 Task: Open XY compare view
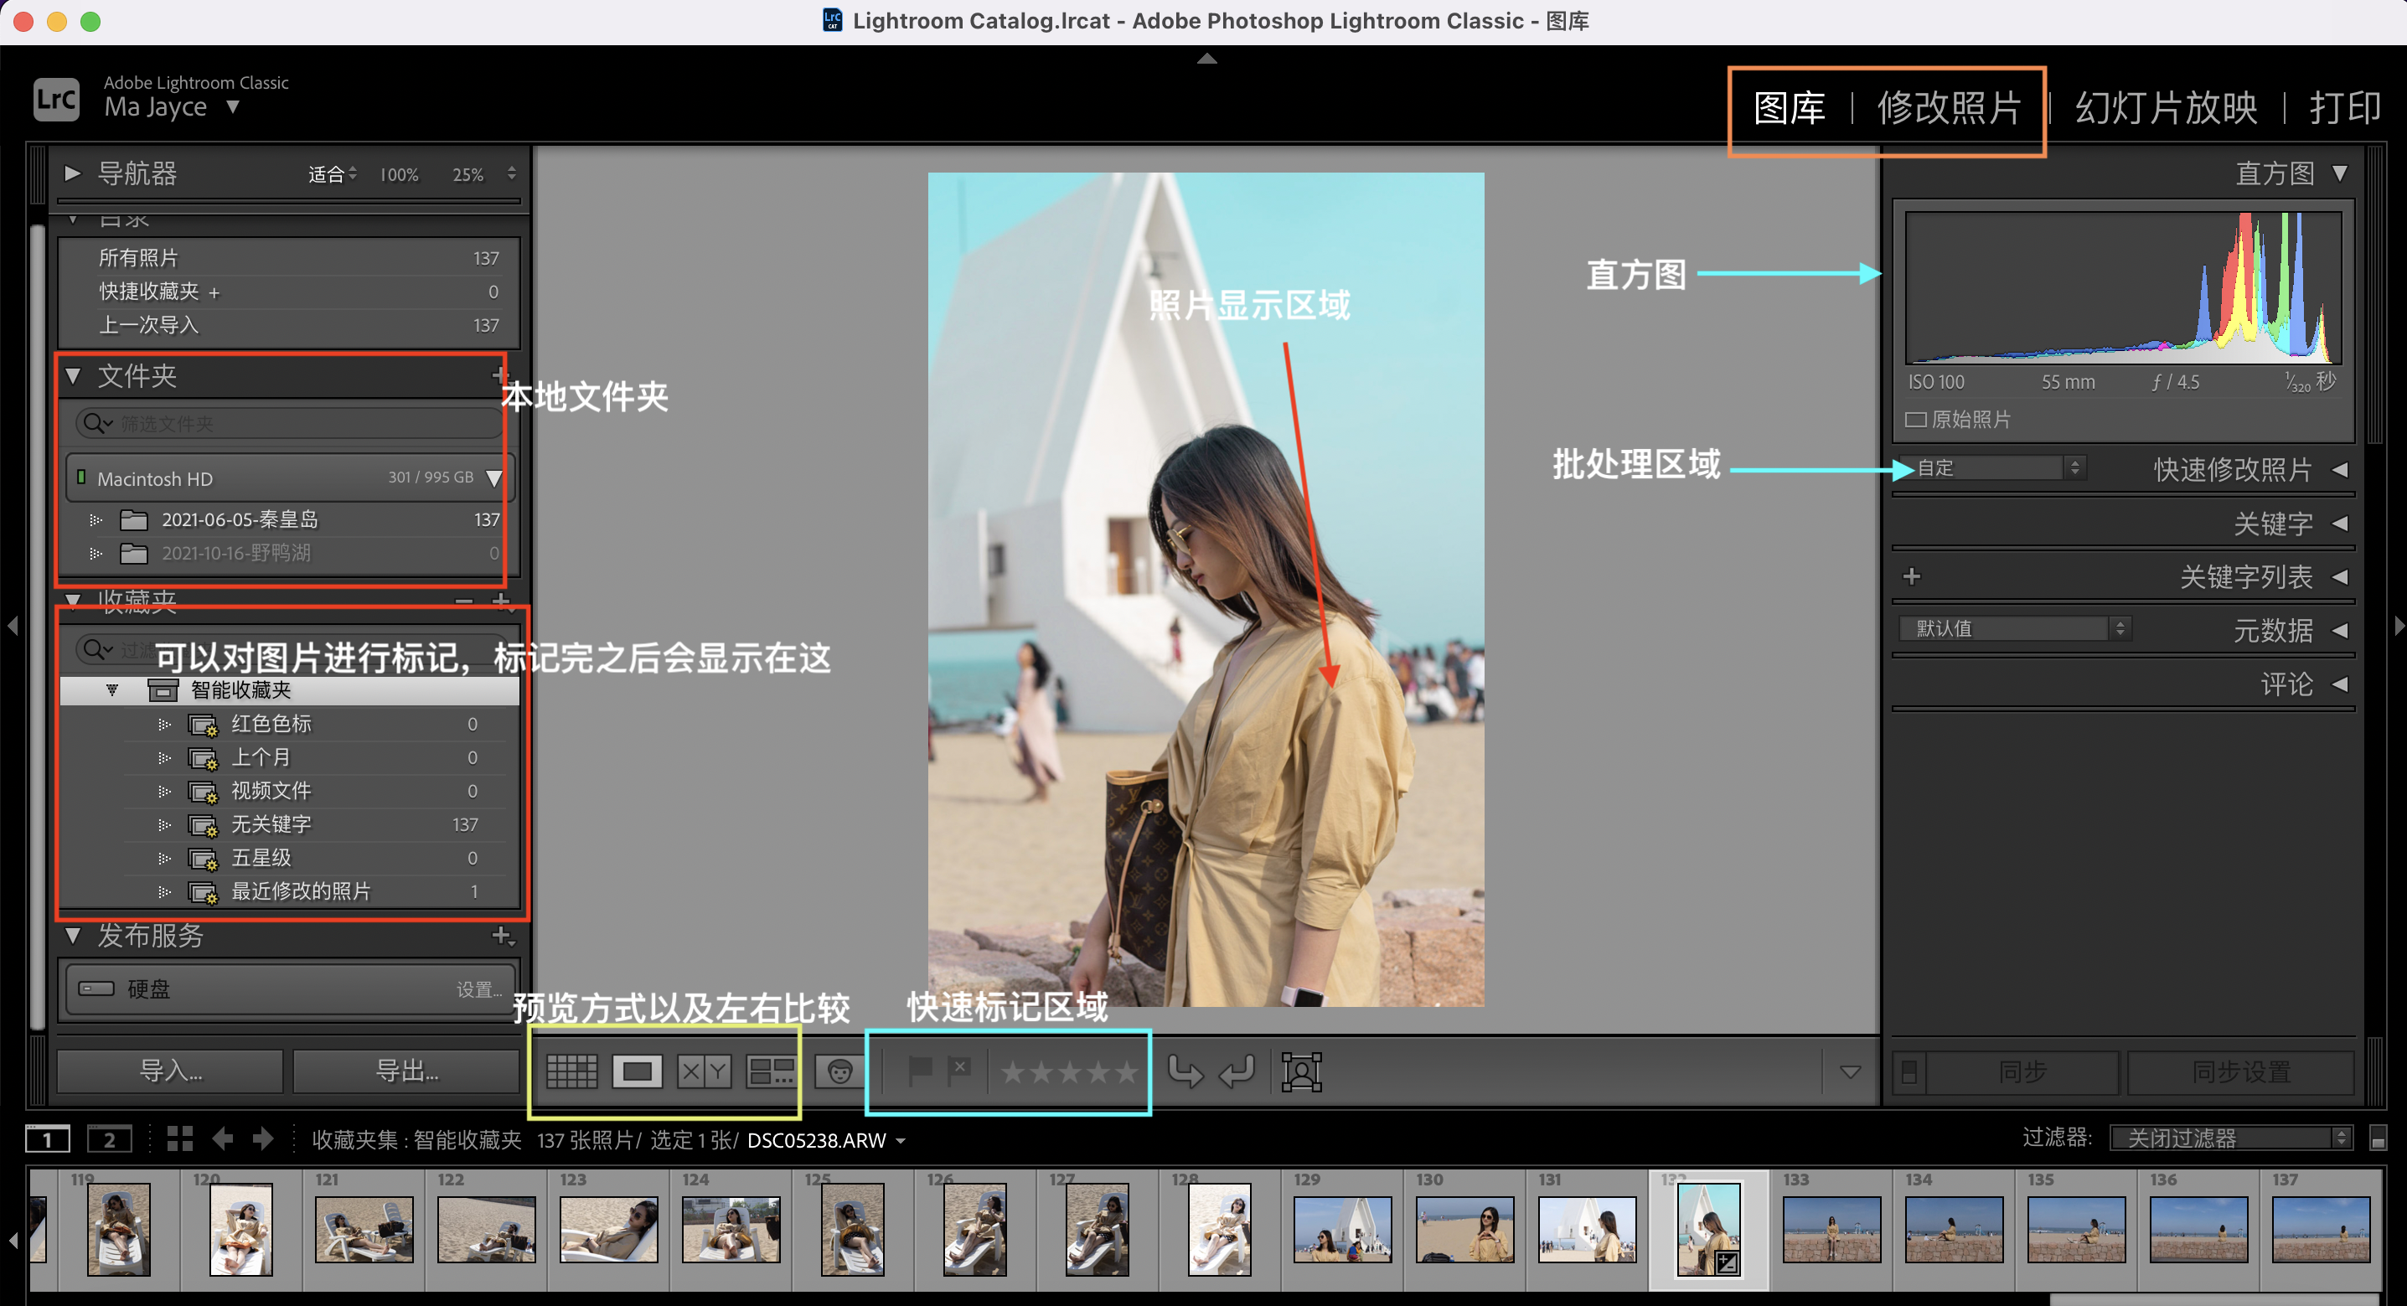(704, 1071)
